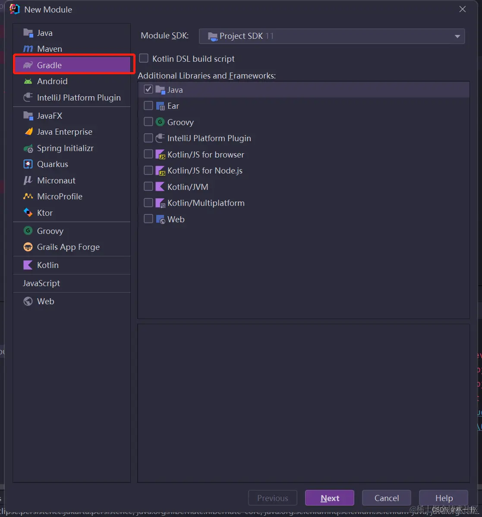Select Maven module type
The height and width of the screenshot is (517, 482).
[x=72, y=49]
